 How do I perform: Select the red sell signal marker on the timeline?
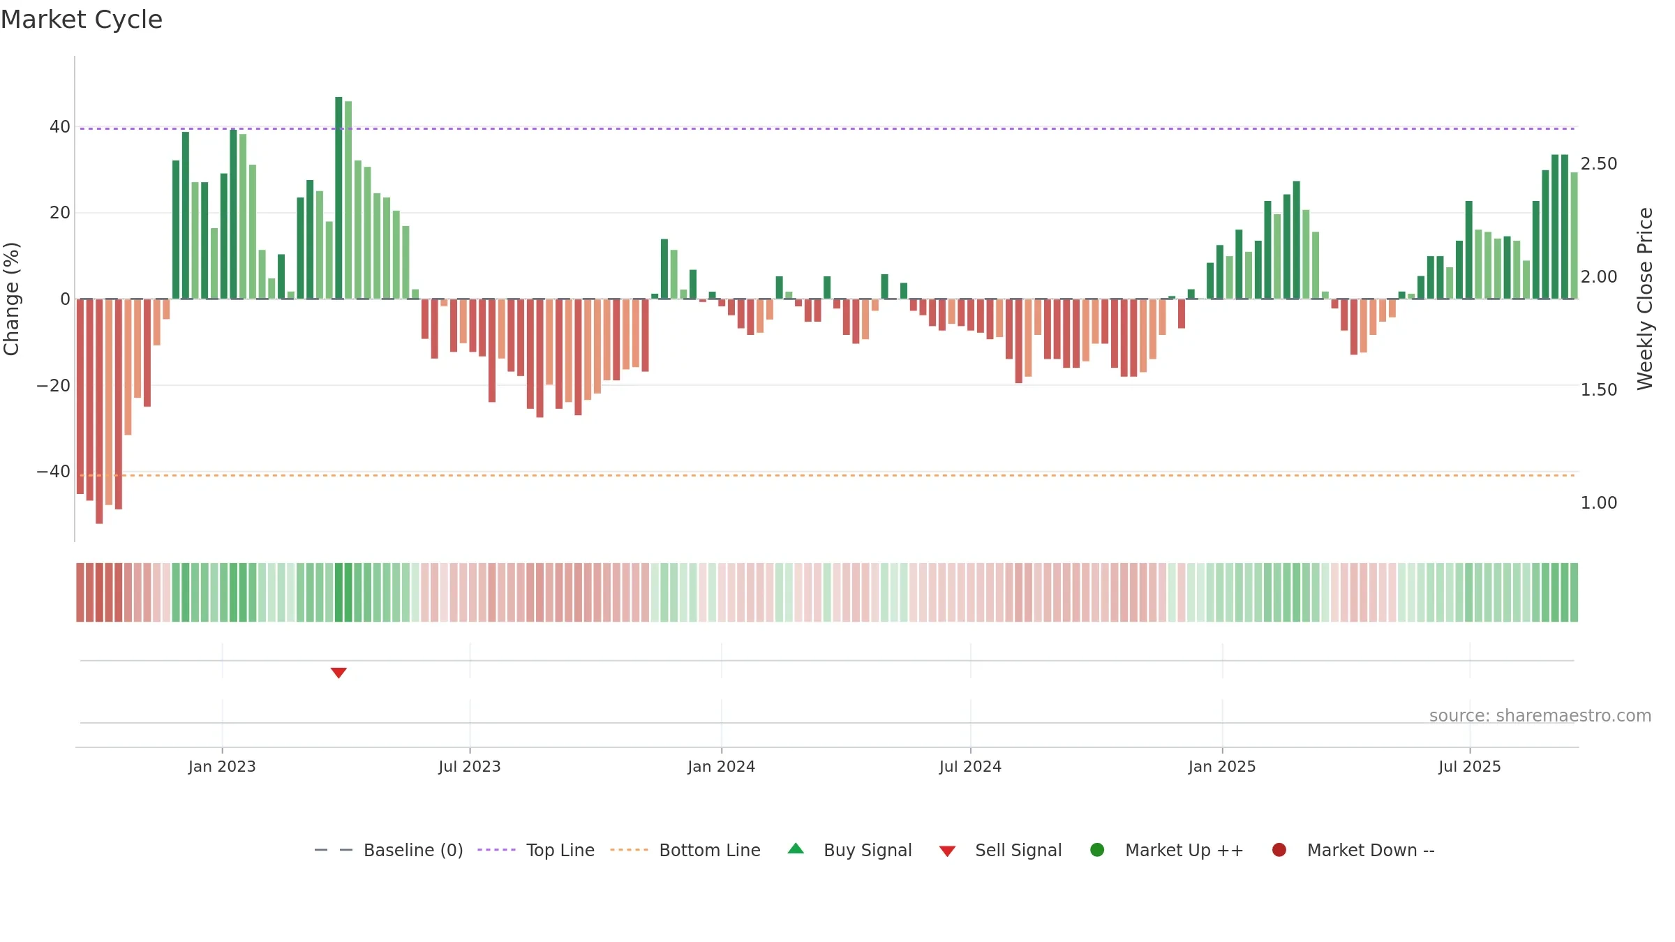(x=338, y=673)
